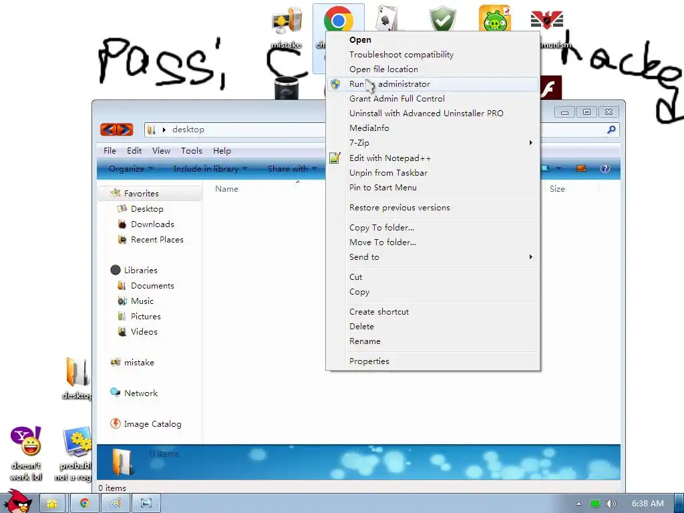Screen dimensions: 684x513
Task: Open the Organize dropdown
Action: coord(130,169)
